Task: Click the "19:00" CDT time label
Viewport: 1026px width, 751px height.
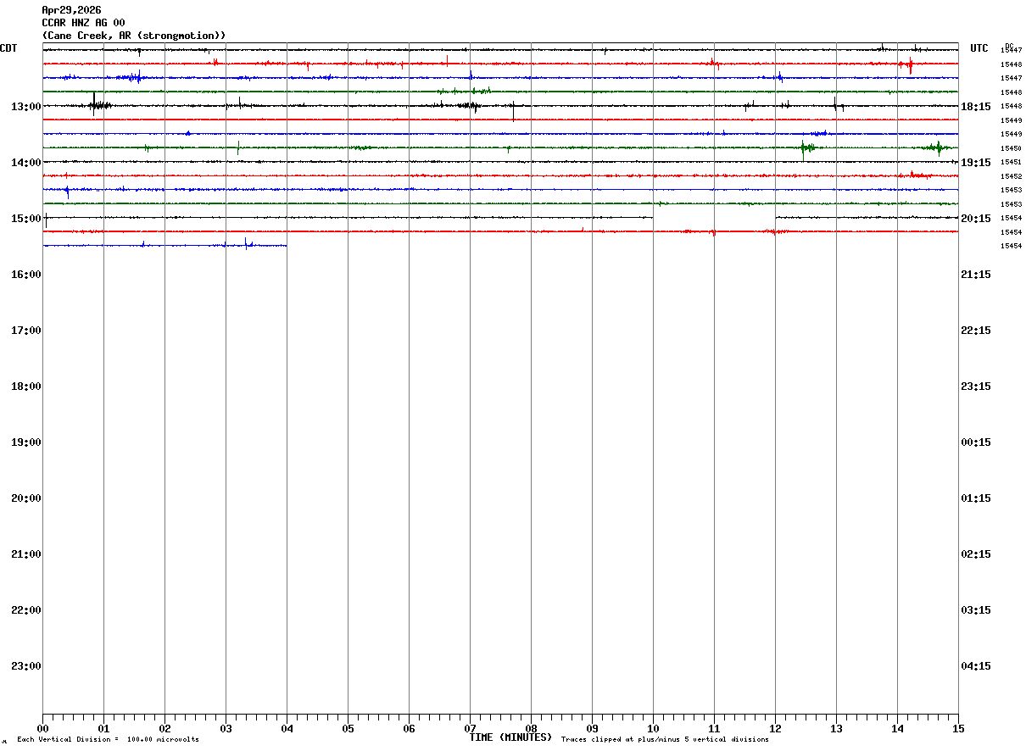Action: (x=26, y=442)
